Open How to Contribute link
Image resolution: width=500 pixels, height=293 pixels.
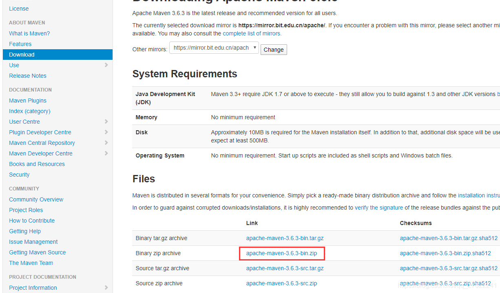pos(32,221)
